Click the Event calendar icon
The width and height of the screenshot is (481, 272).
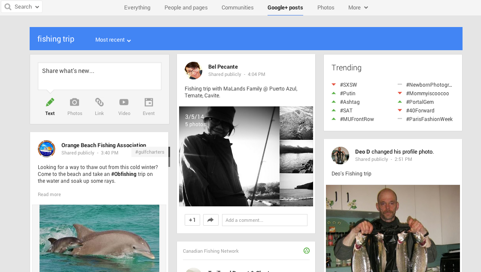click(x=149, y=103)
